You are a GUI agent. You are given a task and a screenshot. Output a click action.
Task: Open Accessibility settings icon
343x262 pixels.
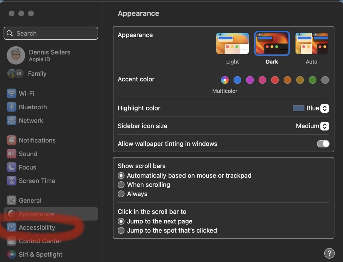point(11,227)
